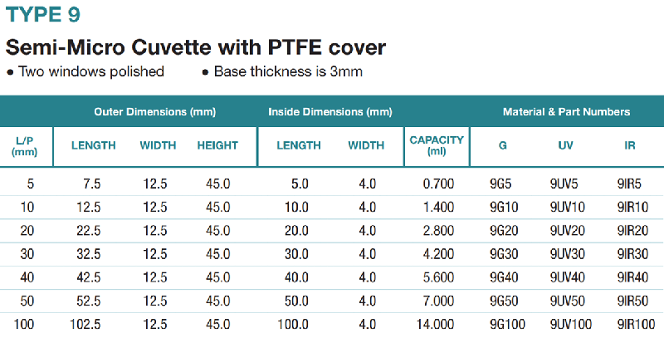Image resolution: width=664 pixels, height=338 pixels.
Task: Click the HEIGHT column header
Action: click(x=217, y=145)
